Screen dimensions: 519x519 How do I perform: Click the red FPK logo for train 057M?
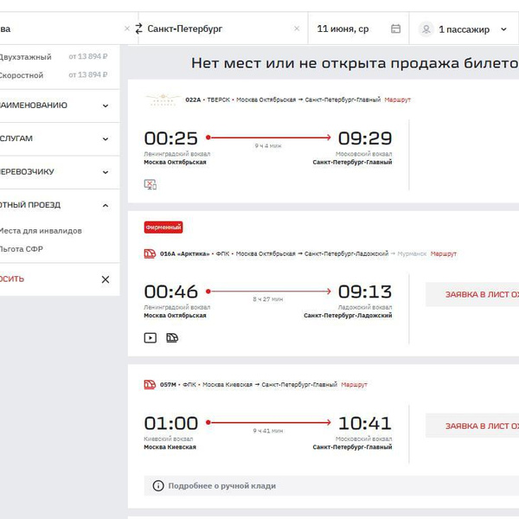150,385
